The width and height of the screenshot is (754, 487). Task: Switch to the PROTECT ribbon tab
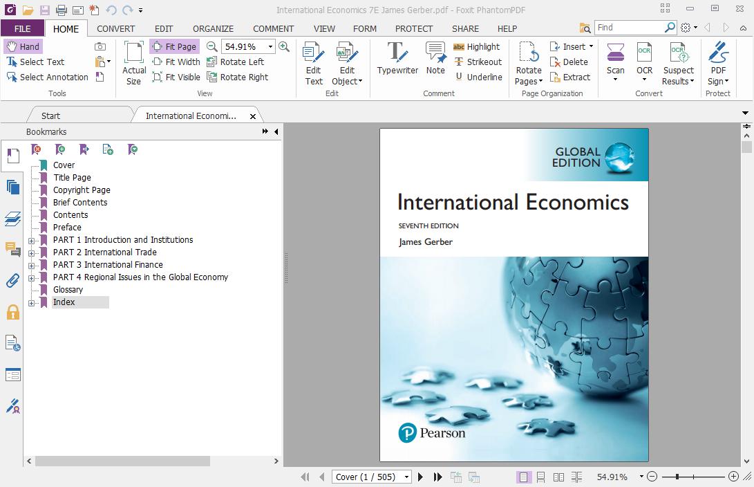point(413,29)
